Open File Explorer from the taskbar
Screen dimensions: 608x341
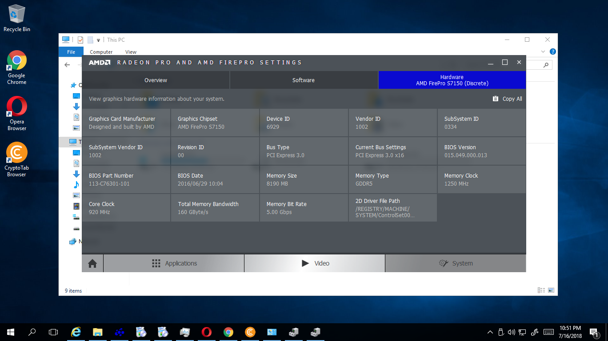coord(98,332)
